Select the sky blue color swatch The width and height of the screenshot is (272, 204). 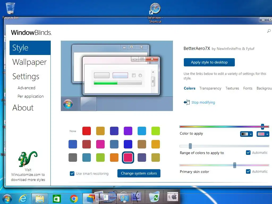142,131
